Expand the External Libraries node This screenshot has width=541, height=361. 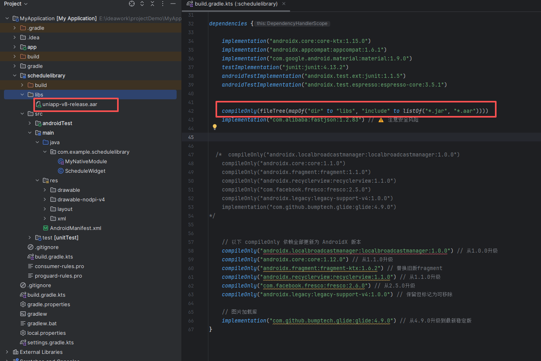[7, 352]
